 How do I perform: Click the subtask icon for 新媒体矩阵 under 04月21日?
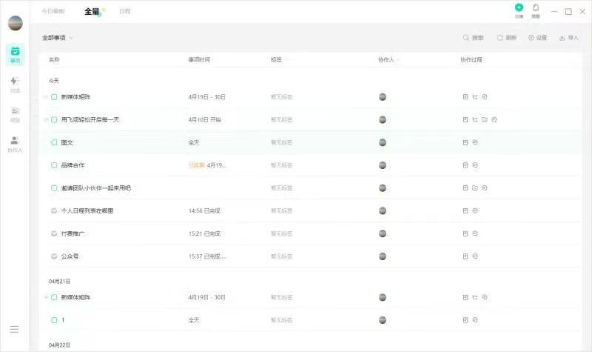(475, 297)
